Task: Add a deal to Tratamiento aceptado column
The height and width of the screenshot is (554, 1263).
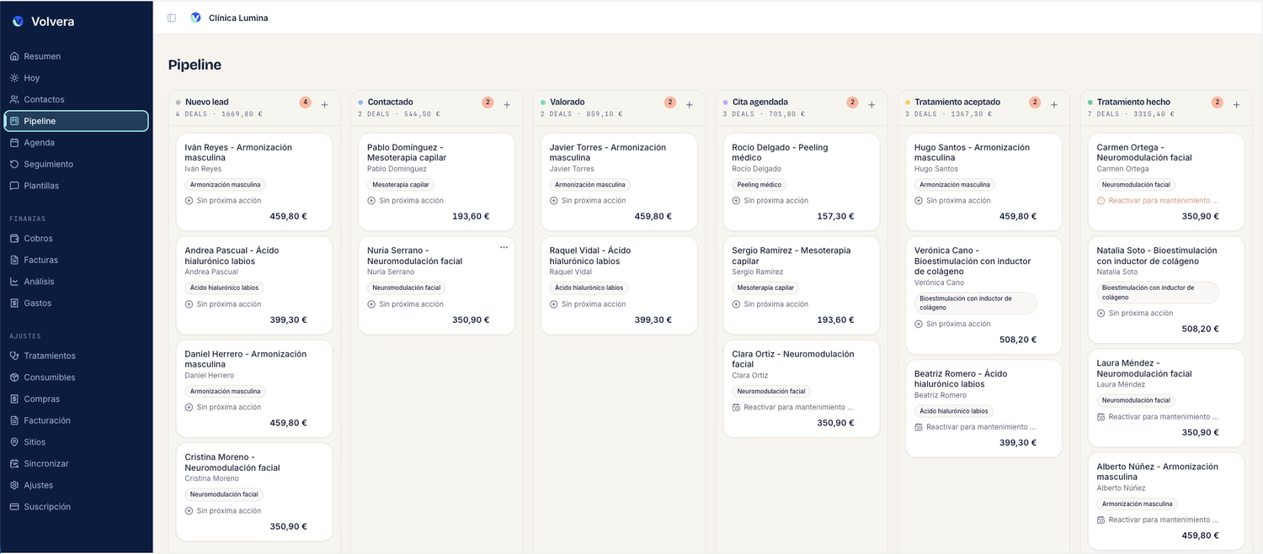Action: [1054, 105]
